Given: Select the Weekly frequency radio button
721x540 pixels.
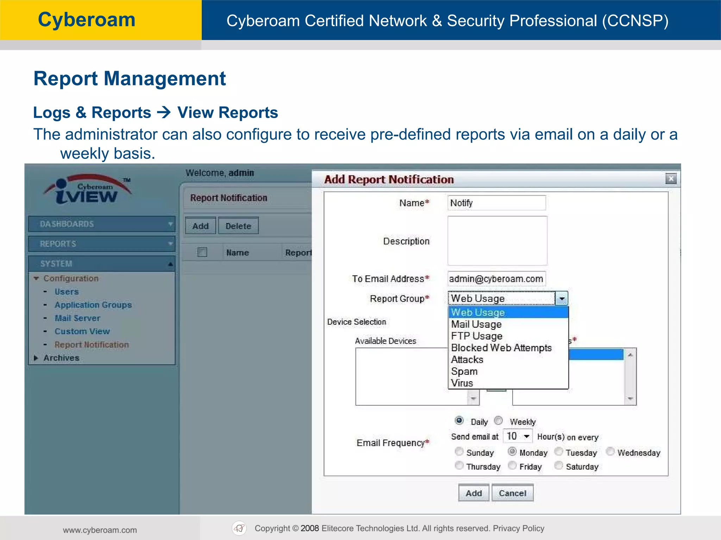Looking at the screenshot, I should pos(499,420).
